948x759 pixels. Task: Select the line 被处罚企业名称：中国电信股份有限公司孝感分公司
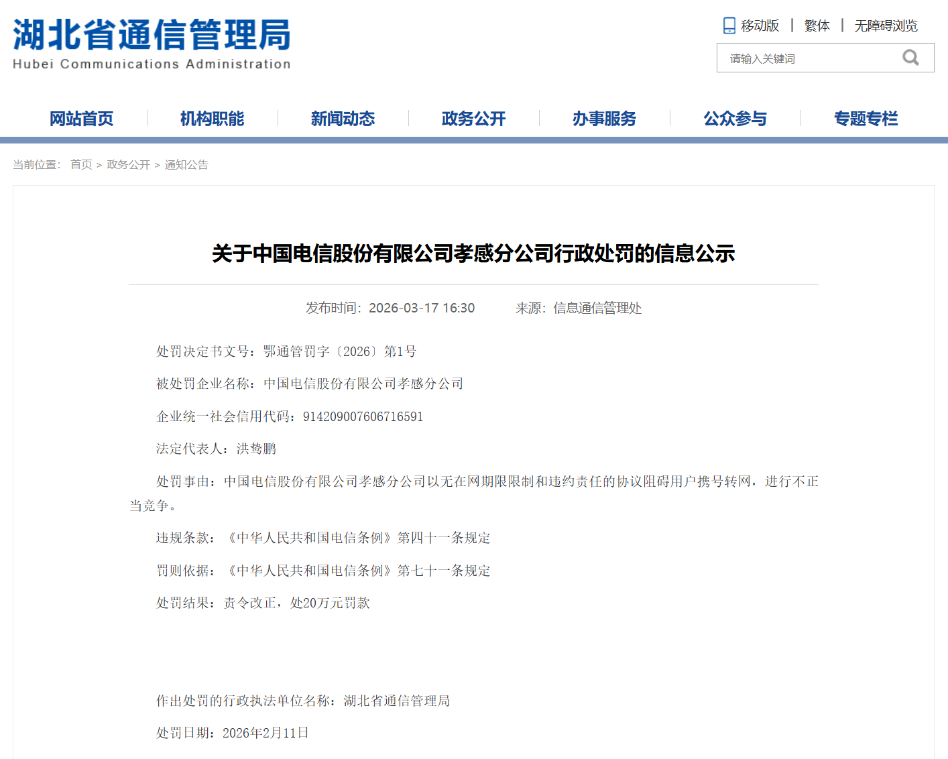point(310,384)
